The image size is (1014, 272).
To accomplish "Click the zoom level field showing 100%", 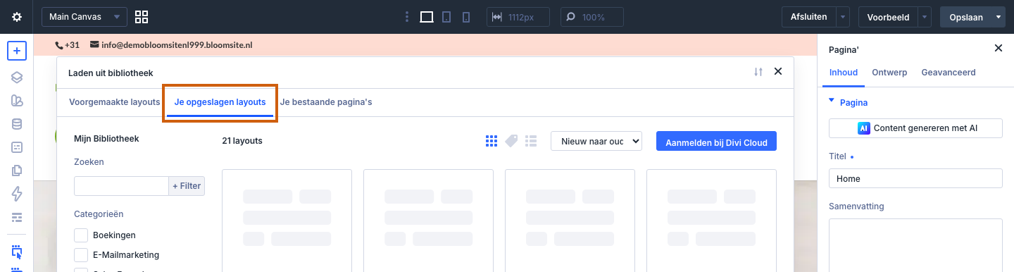I will click(591, 17).
